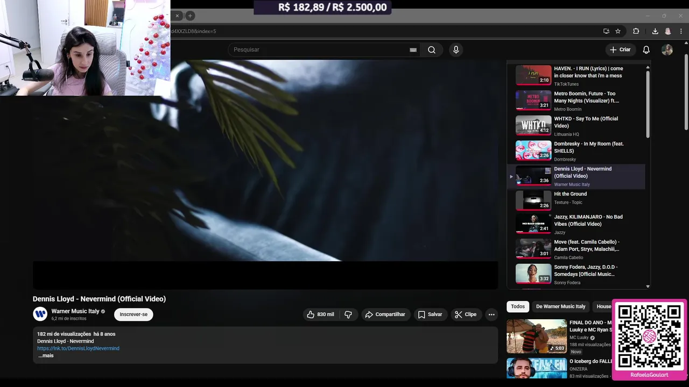Click Clipe to create a clip
This screenshot has width=689, height=387.
[466, 314]
